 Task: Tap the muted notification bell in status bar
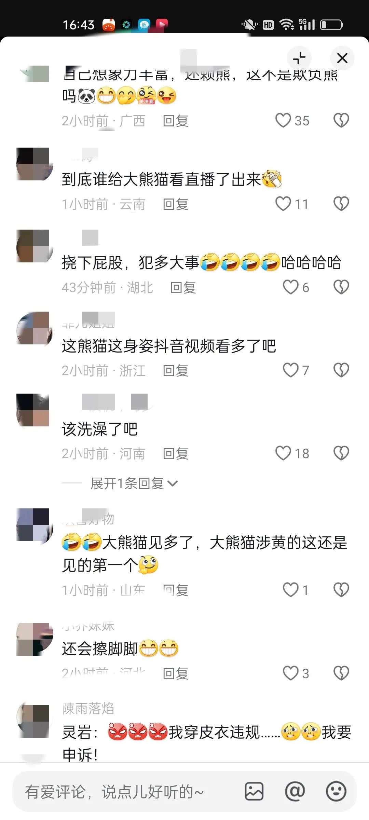coord(250,25)
